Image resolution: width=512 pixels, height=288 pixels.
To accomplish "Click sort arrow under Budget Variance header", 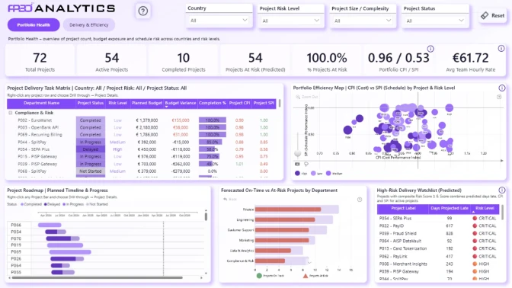I will tap(167, 107).
